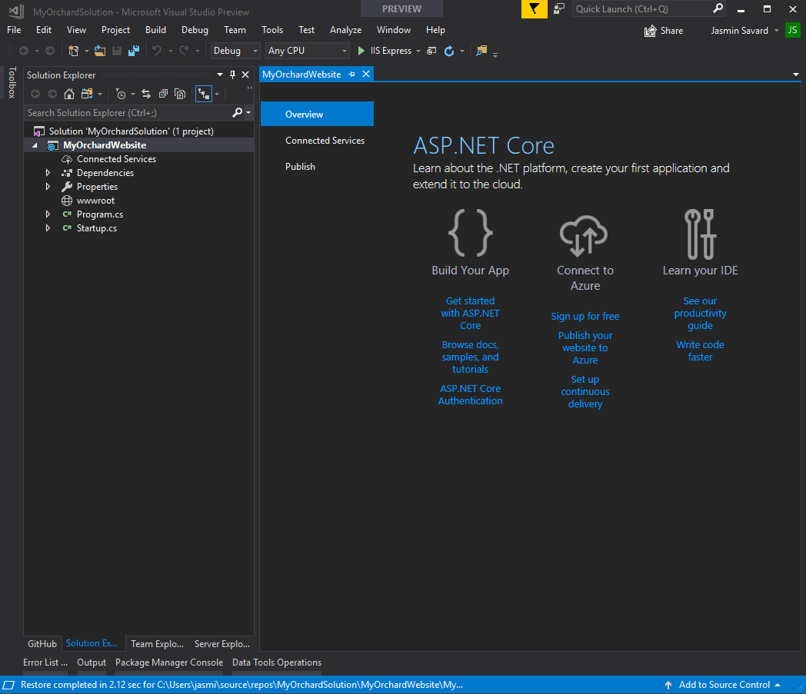Expand the Properties node
The width and height of the screenshot is (806, 694).
(48, 187)
